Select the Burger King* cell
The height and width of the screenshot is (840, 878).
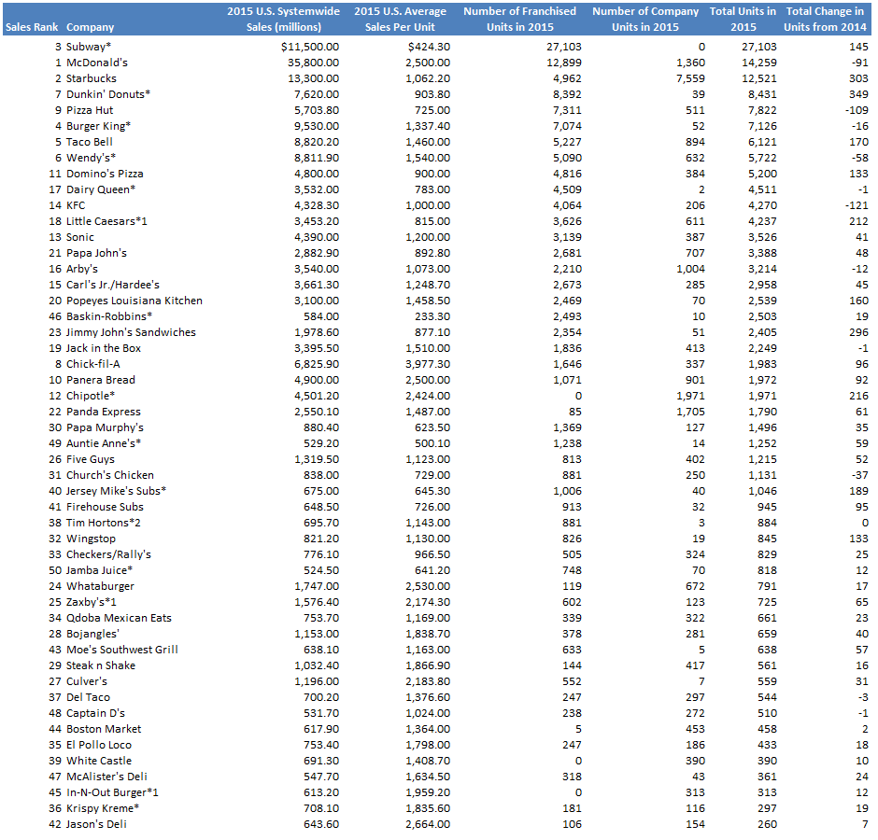99,127
